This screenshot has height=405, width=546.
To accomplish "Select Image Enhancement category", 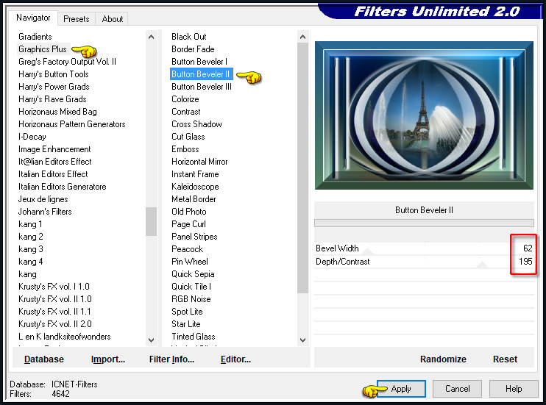I will (54, 149).
